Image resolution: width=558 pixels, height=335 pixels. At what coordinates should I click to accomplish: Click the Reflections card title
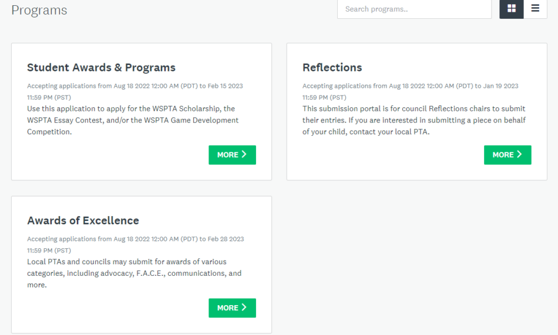tap(332, 67)
